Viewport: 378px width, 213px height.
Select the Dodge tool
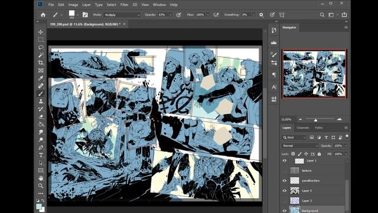pyautogui.click(x=41, y=140)
